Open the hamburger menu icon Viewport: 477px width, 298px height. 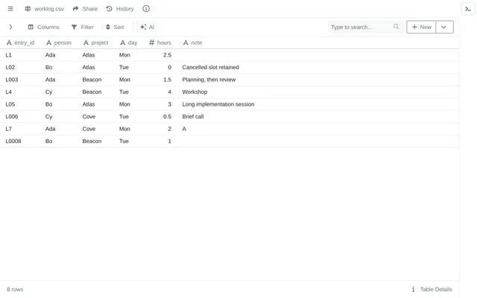10,9
